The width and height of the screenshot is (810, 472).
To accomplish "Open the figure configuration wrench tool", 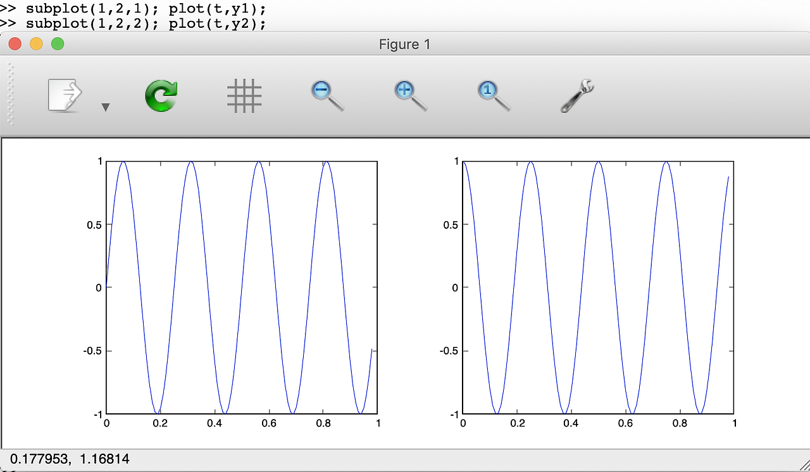I will 575,95.
